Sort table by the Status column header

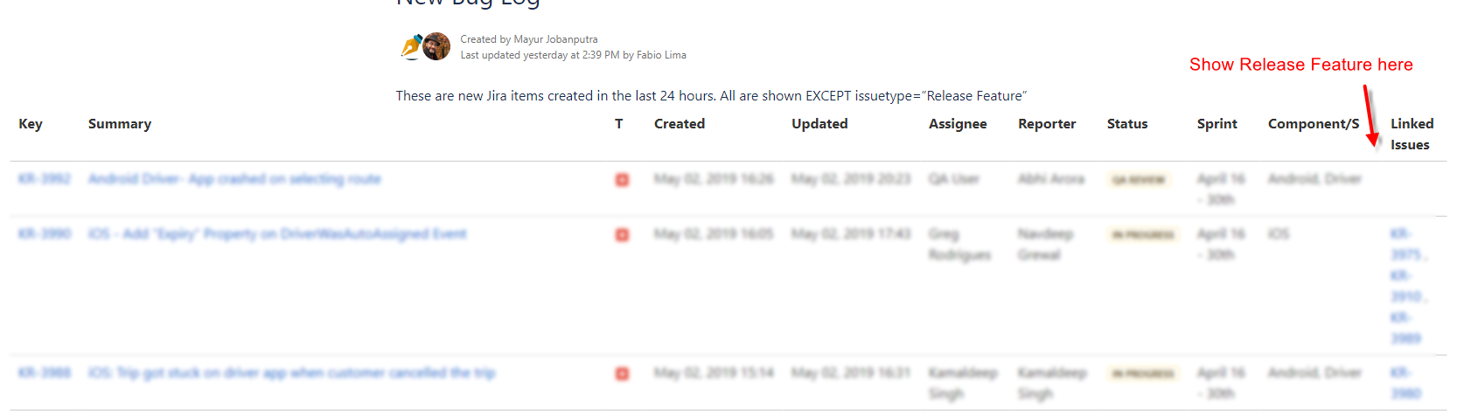coord(1127,124)
